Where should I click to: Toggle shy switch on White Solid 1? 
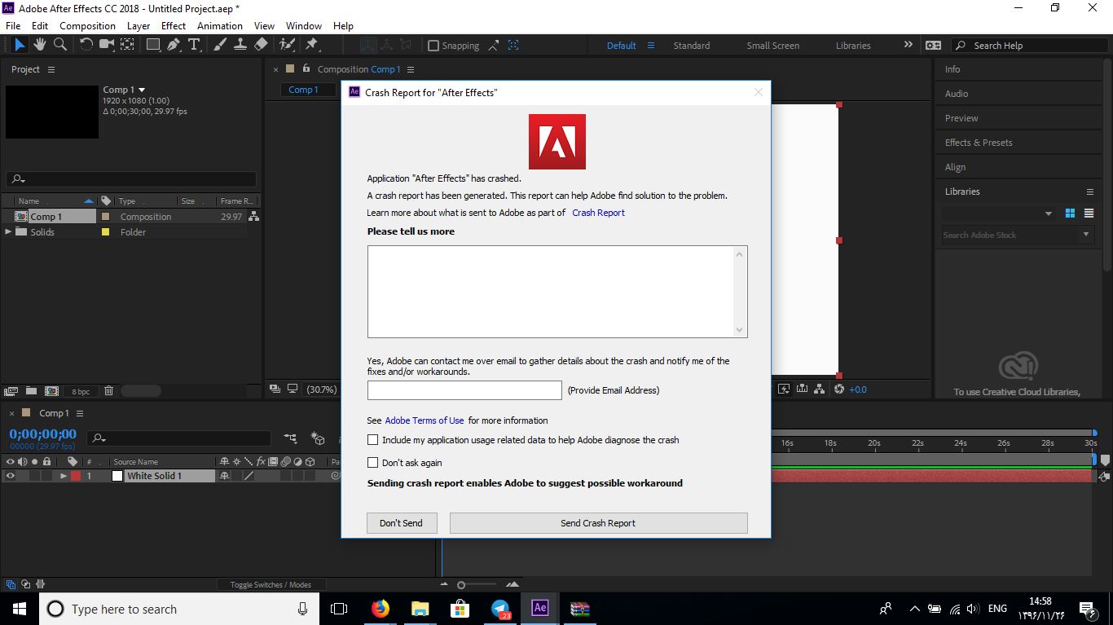click(225, 476)
